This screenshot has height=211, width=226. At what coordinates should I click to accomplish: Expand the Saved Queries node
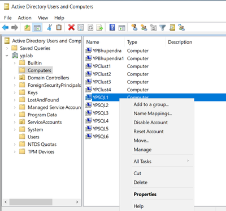point(7,48)
